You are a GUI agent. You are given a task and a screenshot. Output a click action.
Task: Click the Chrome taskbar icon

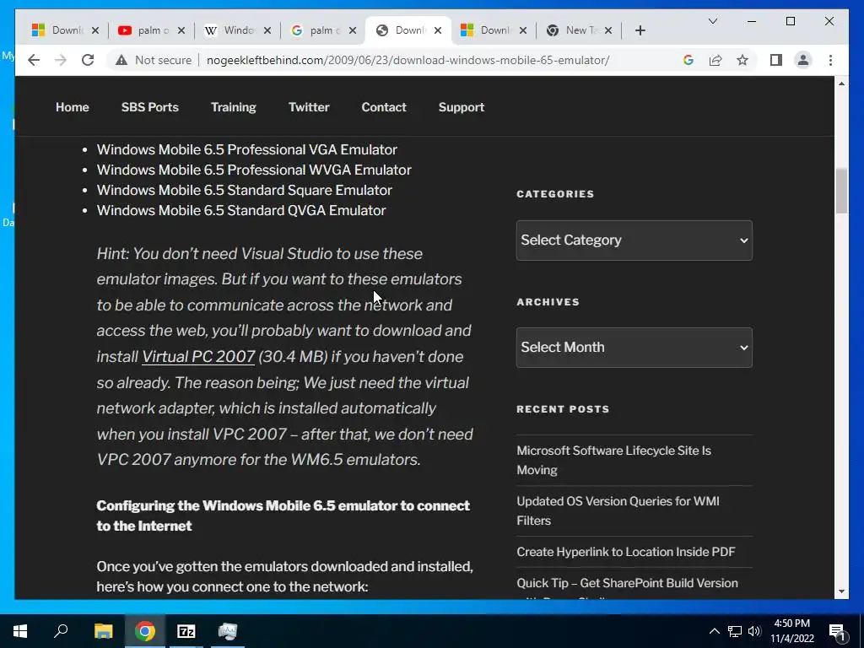coord(145,631)
